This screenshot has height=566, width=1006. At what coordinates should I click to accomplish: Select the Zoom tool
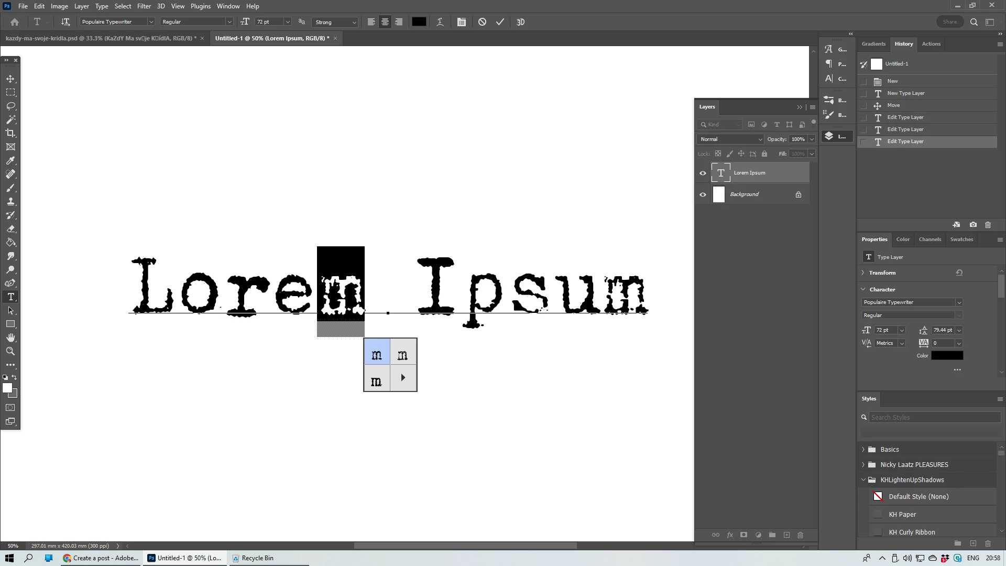click(10, 351)
